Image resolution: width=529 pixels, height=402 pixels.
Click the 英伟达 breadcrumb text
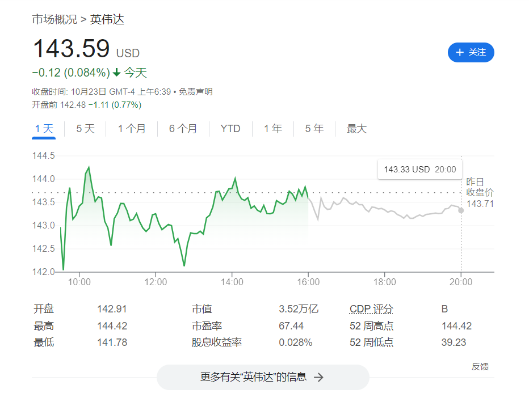click(107, 19)
